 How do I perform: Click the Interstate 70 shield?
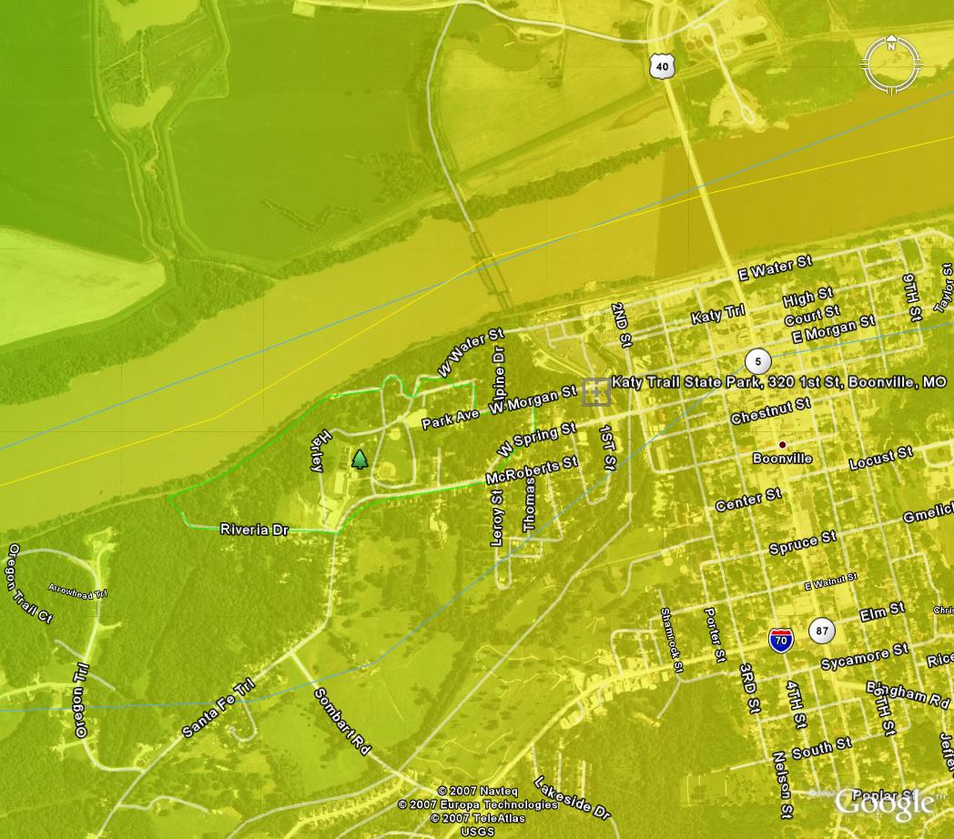780,639
